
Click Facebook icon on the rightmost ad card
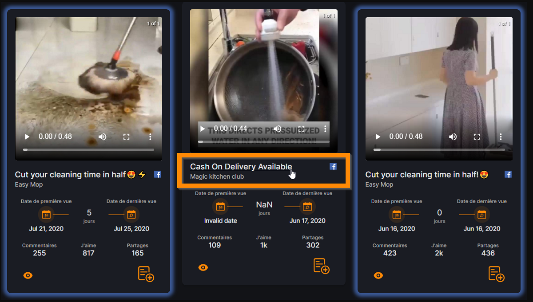508,174
